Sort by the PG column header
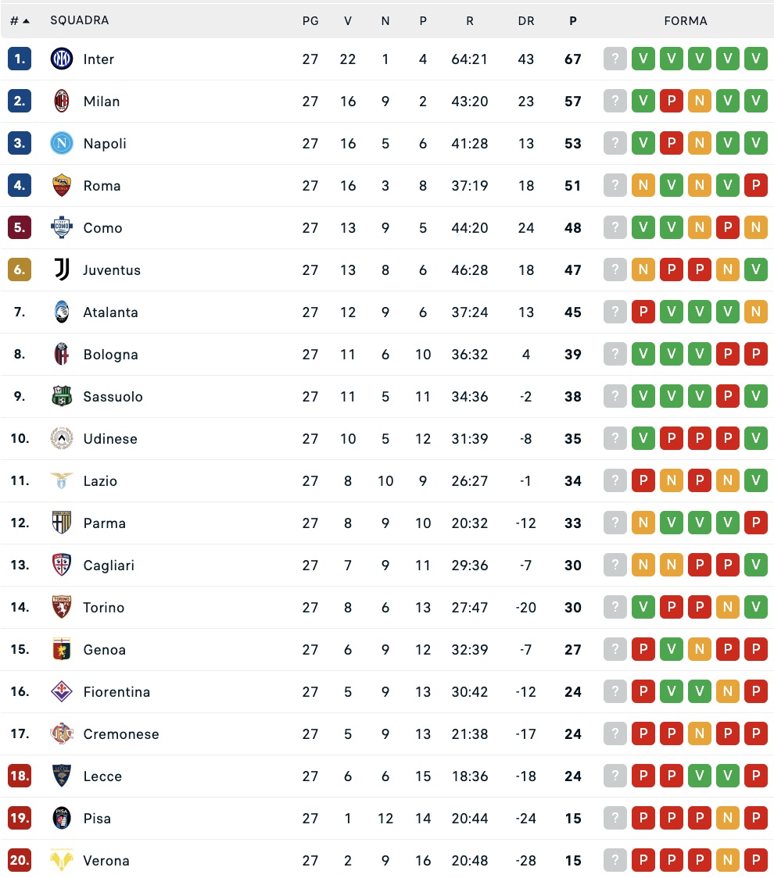Viewport: 774px width, 878px height. [310, 21]
